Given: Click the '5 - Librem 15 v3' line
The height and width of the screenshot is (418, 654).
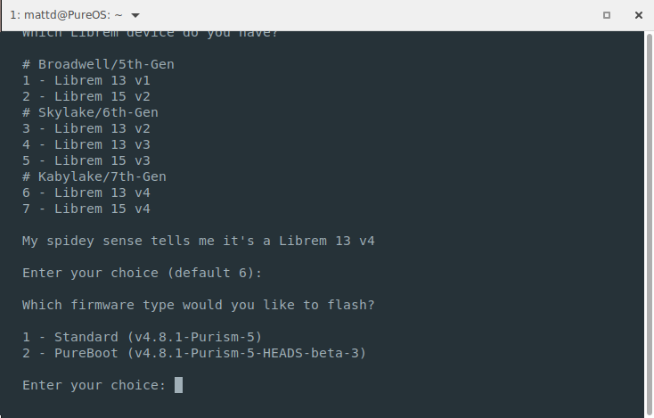Looking at the screenshot, I should pos(86,160).
